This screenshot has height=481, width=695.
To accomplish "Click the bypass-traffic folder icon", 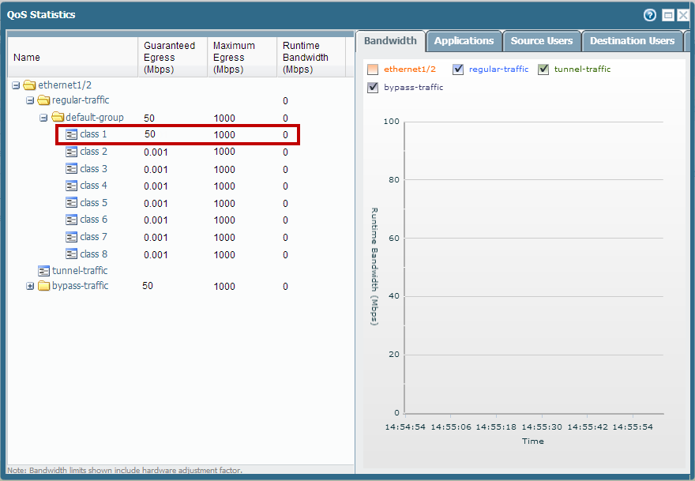I will coord(43,286).
